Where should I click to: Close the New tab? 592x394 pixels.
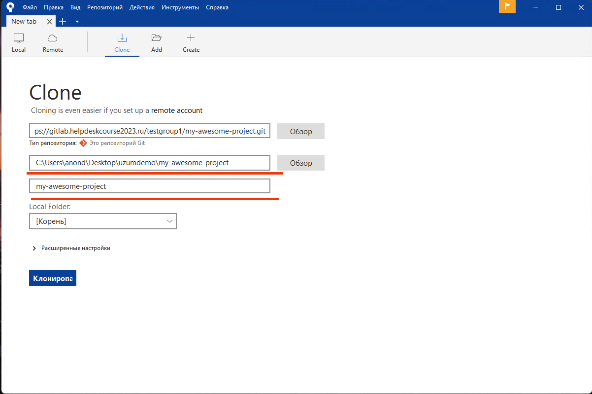tap(49, 22)
